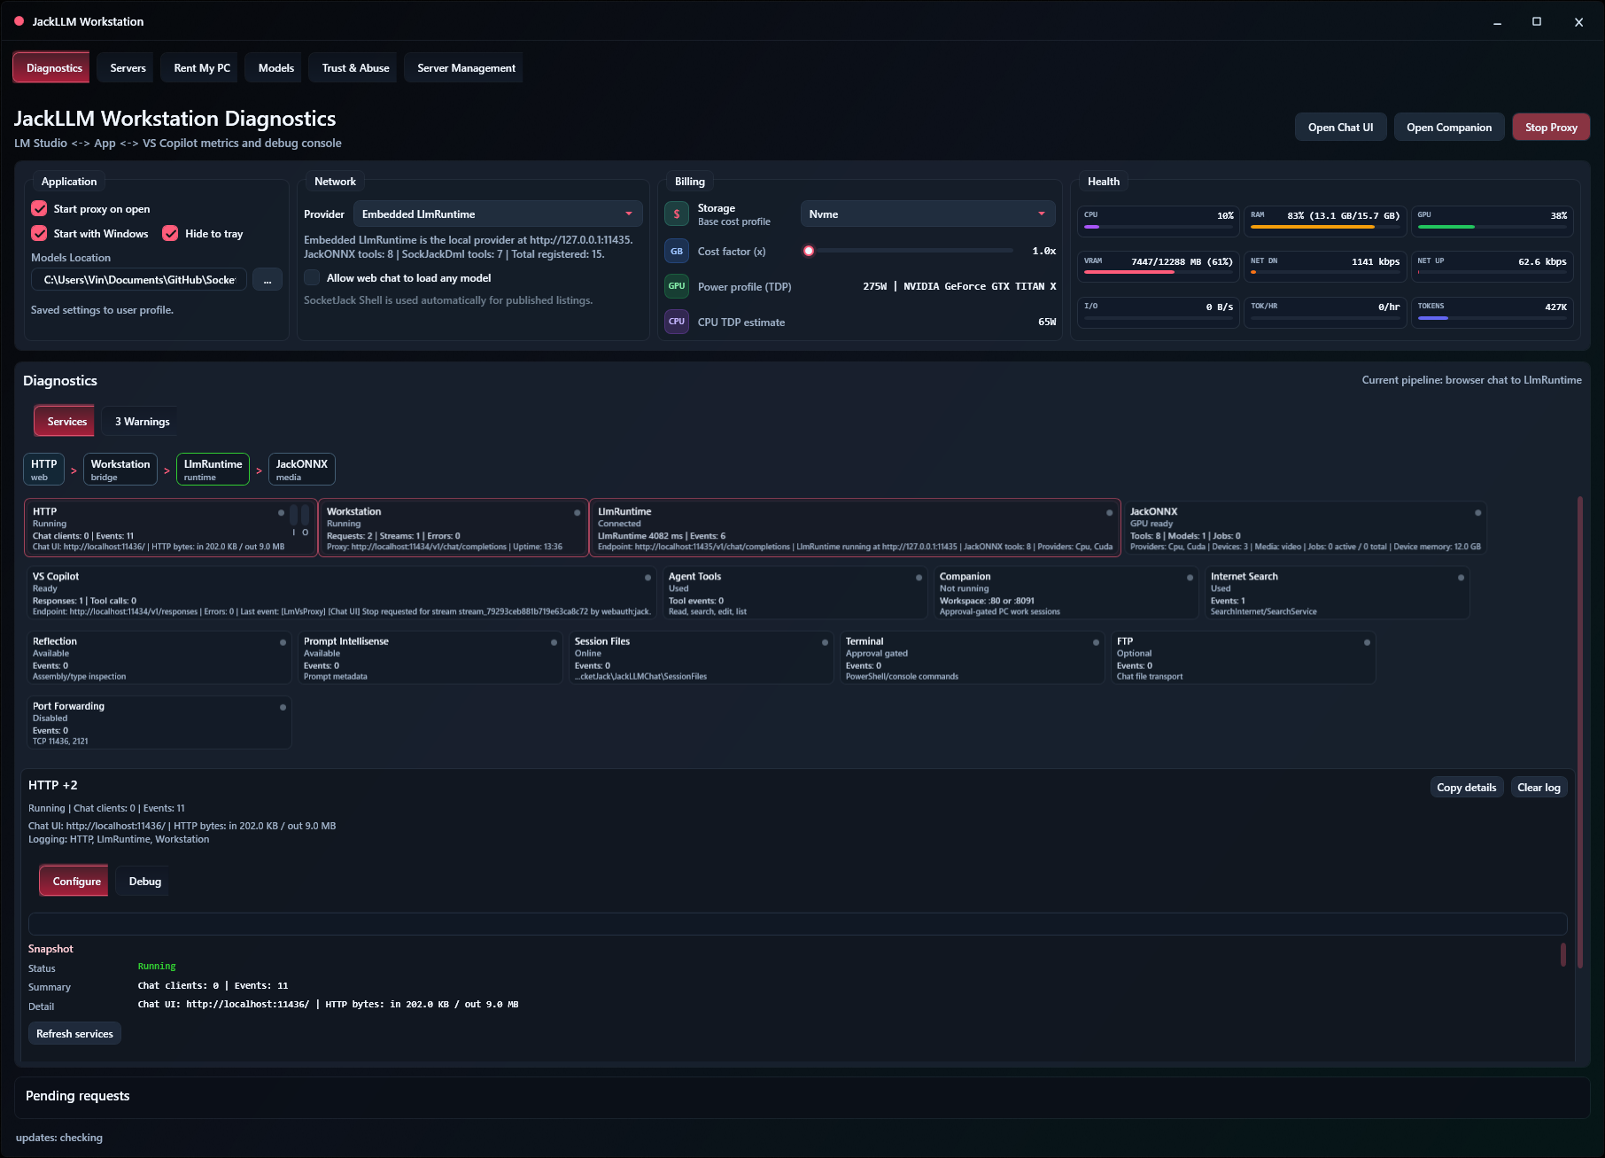Click the dollar Storage billing icon
Viewport: 1605px width, 1158px height.
677,214
